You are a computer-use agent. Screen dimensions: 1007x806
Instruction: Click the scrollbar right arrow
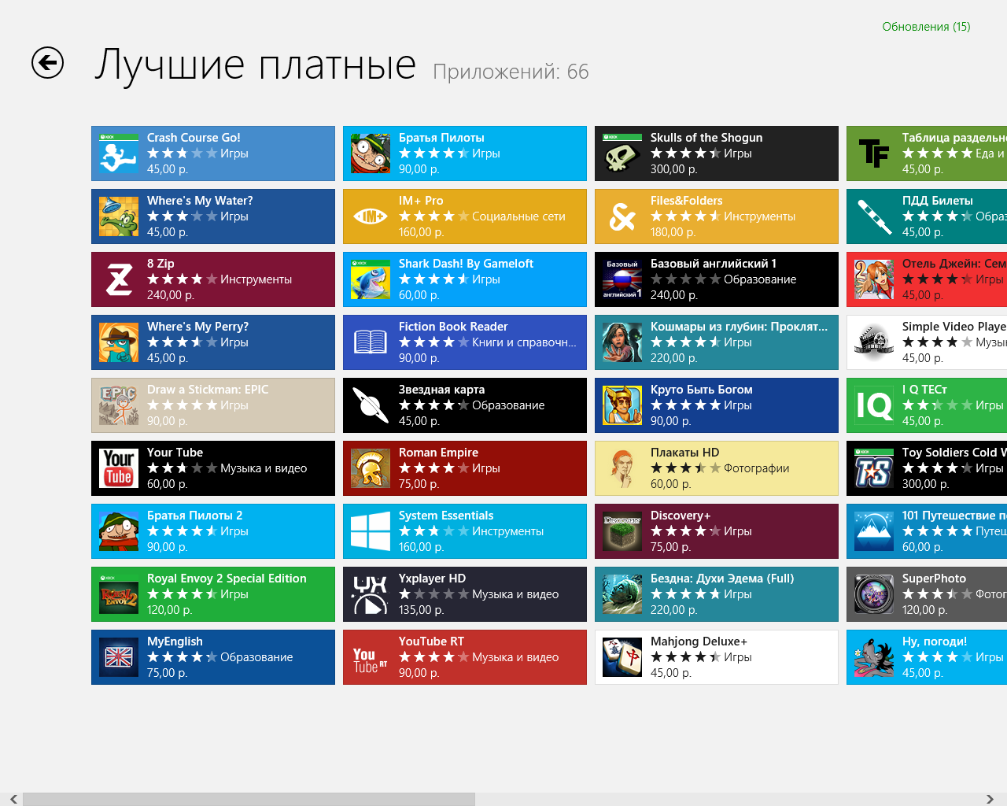(990, 799)
